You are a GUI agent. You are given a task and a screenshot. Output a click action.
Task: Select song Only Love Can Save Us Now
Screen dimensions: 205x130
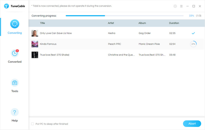[x=56, y=33]
